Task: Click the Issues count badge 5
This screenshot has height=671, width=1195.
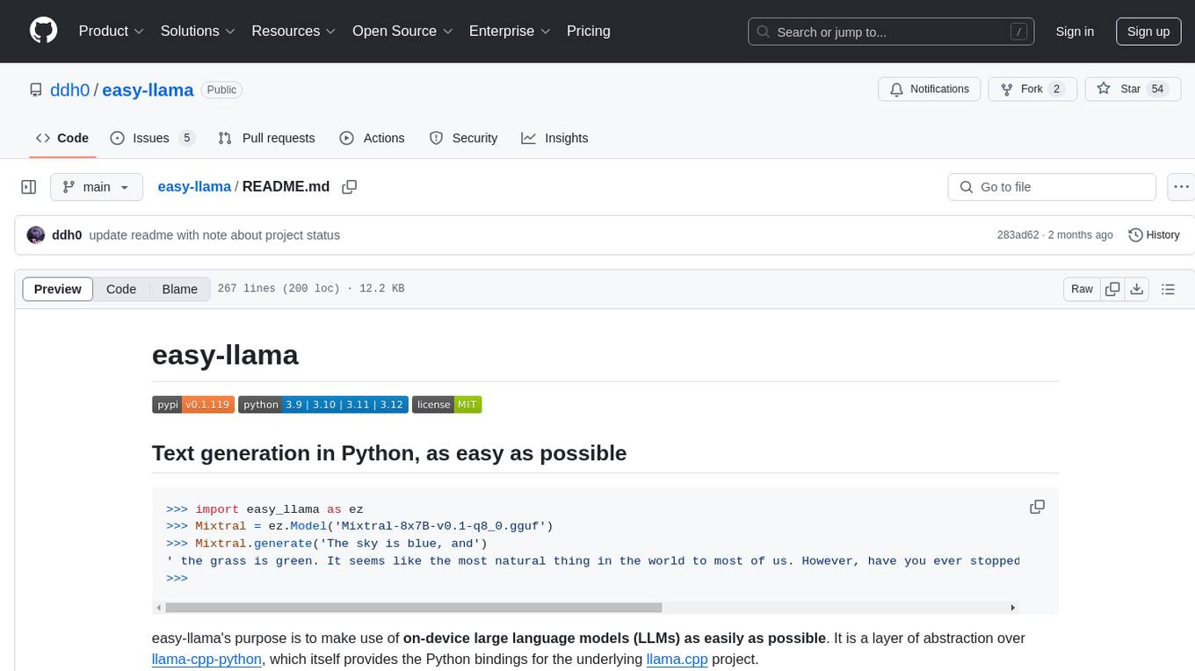Action: tap(186, 138)
